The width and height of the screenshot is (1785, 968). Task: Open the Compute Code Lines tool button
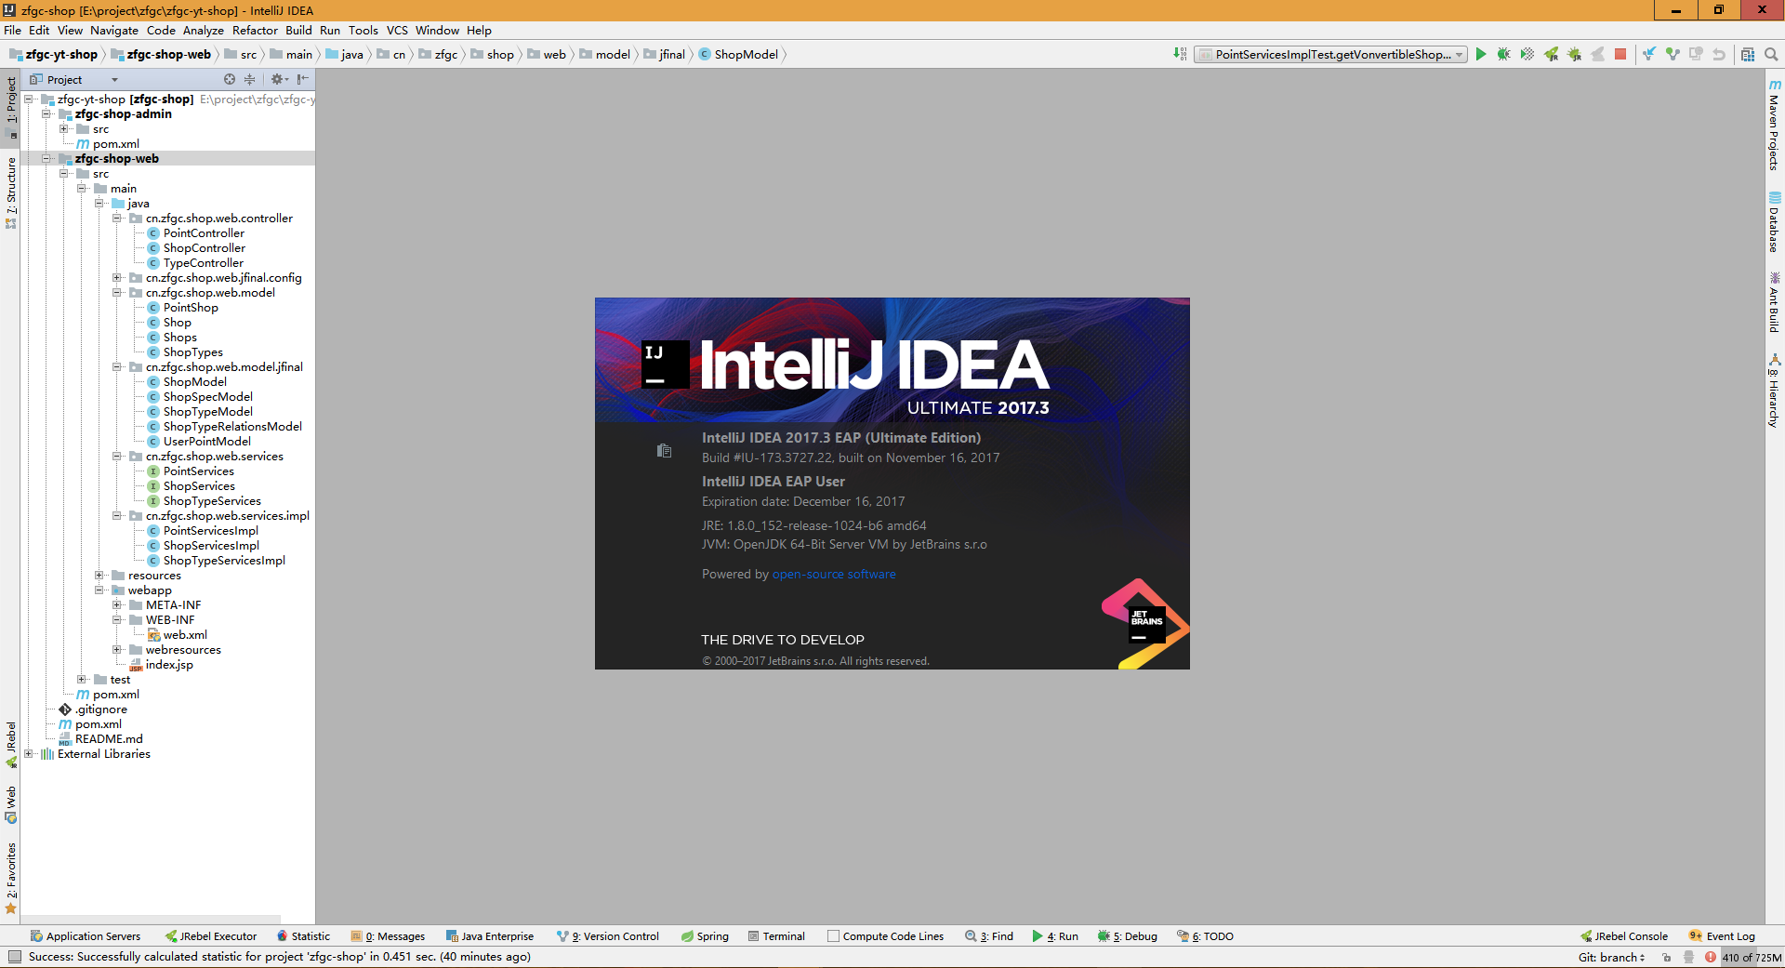[885, 936]
